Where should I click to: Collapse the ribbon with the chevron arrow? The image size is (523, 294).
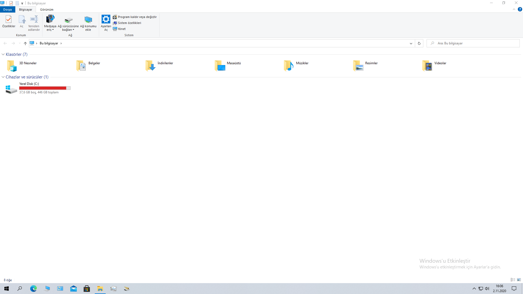coord(514,9)
